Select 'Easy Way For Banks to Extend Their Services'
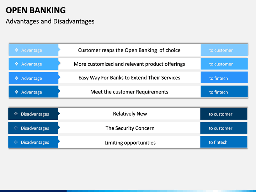 click(129, 78)
